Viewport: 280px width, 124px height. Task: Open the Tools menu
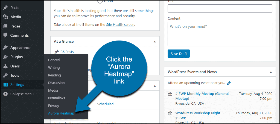(x=15, y=75)
